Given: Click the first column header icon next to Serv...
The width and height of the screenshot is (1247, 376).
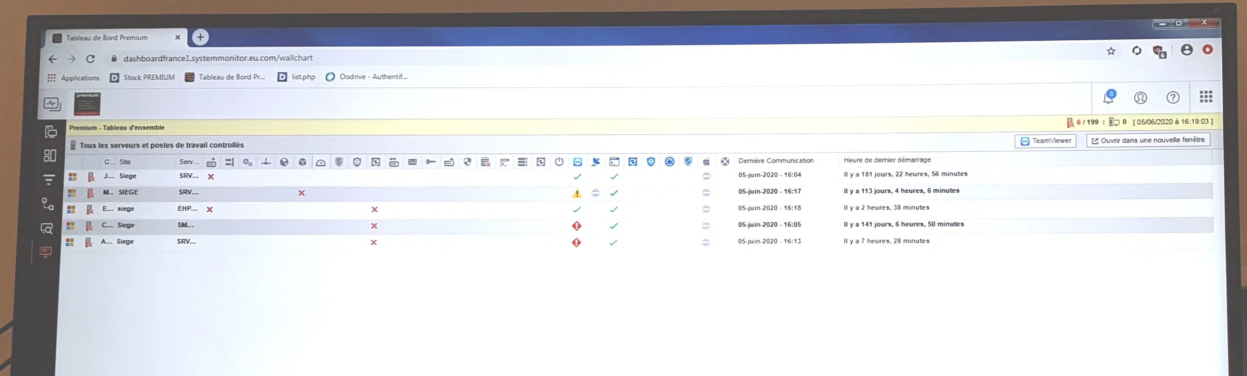Looking at the screenshot, I should (211, 162).
